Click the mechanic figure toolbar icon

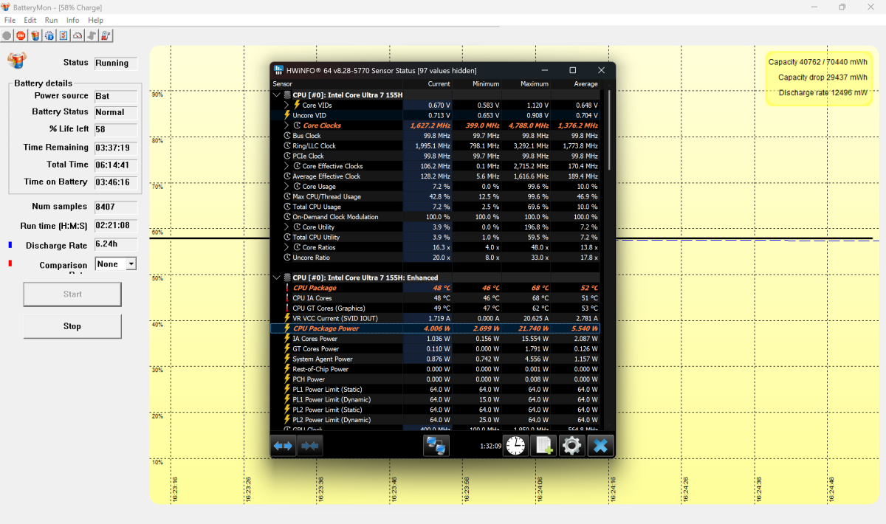coord(106,35)
